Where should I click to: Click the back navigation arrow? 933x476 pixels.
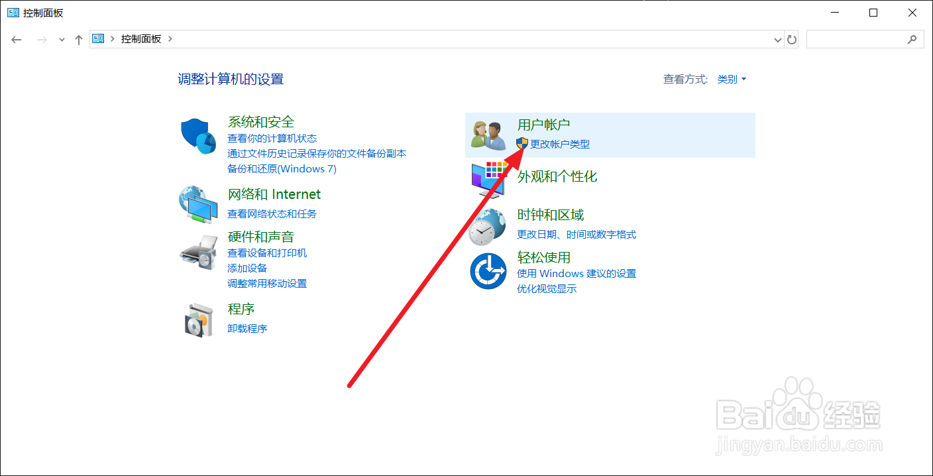[x=16, y=39]
